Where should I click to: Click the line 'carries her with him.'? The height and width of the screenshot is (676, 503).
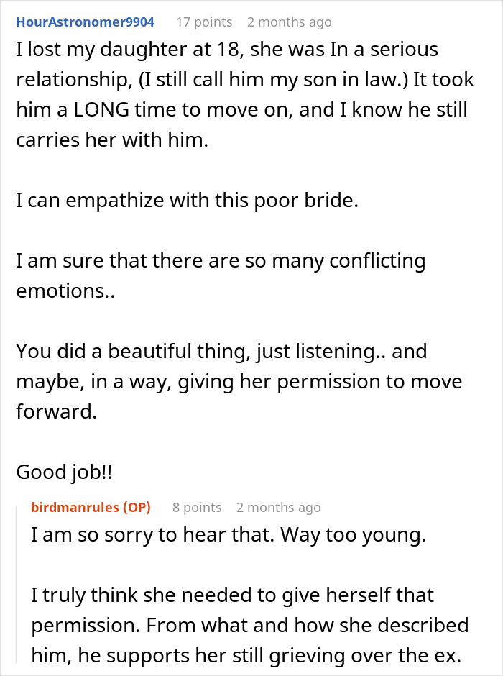[112, 140]
